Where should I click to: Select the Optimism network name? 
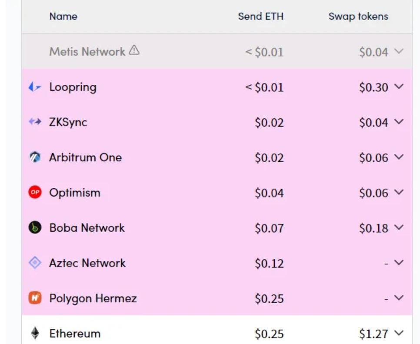click(74, 193)
